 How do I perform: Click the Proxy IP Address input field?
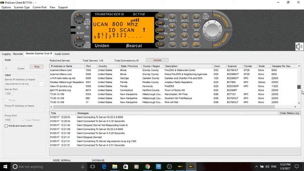(25, 110)
